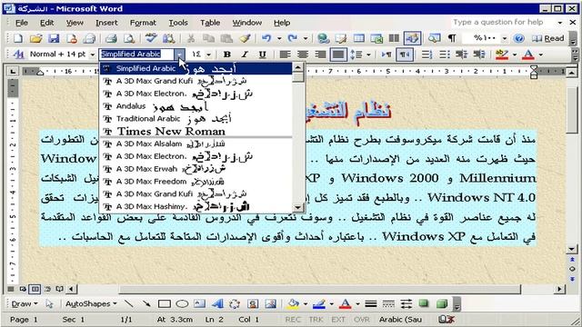582x327 pixels.
Task: Apply bulleted list formatting
Action: 445,54
